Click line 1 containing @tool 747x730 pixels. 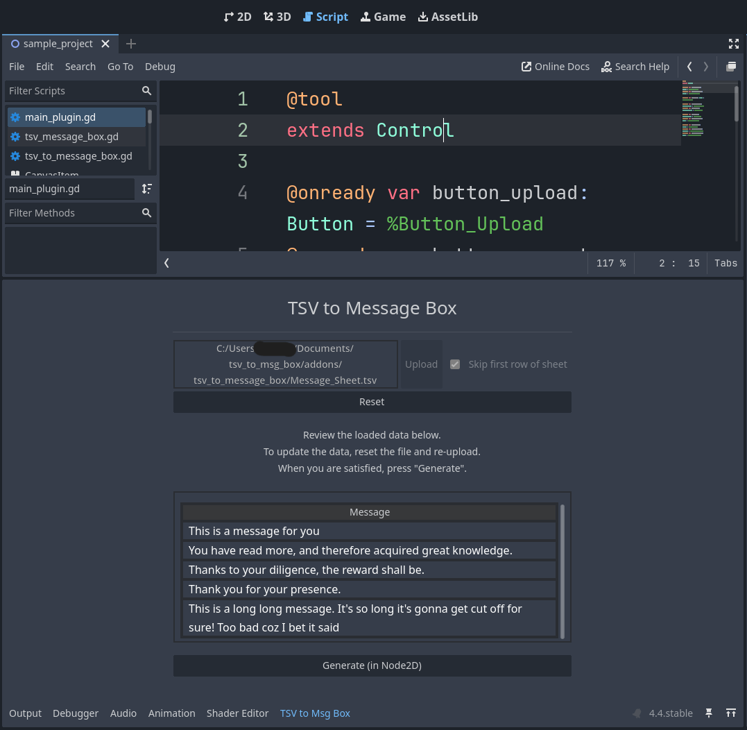point(314,99)
